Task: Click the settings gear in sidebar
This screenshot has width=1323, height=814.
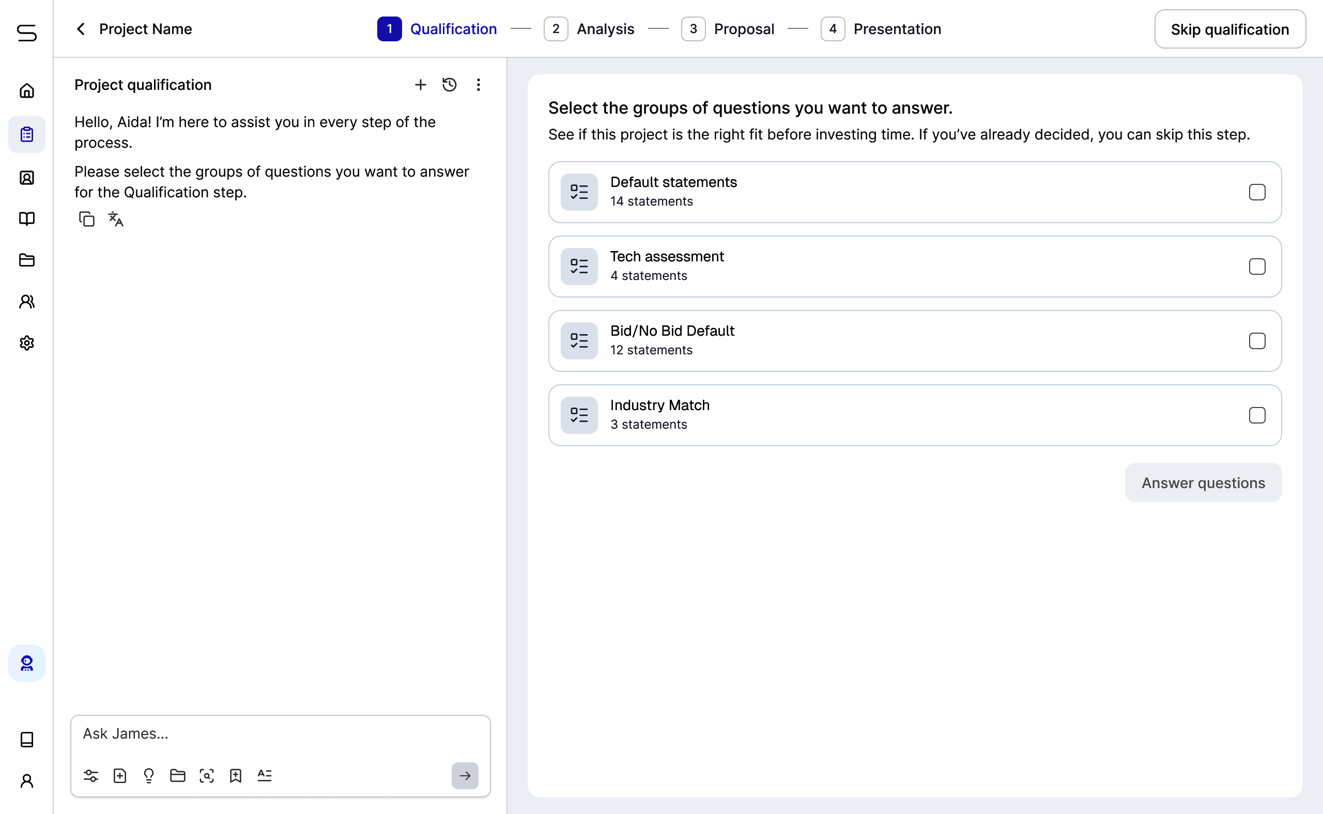Action: pos(26,343)
